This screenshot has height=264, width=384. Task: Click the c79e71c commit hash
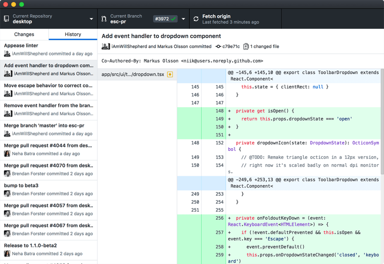coord(231,46)
